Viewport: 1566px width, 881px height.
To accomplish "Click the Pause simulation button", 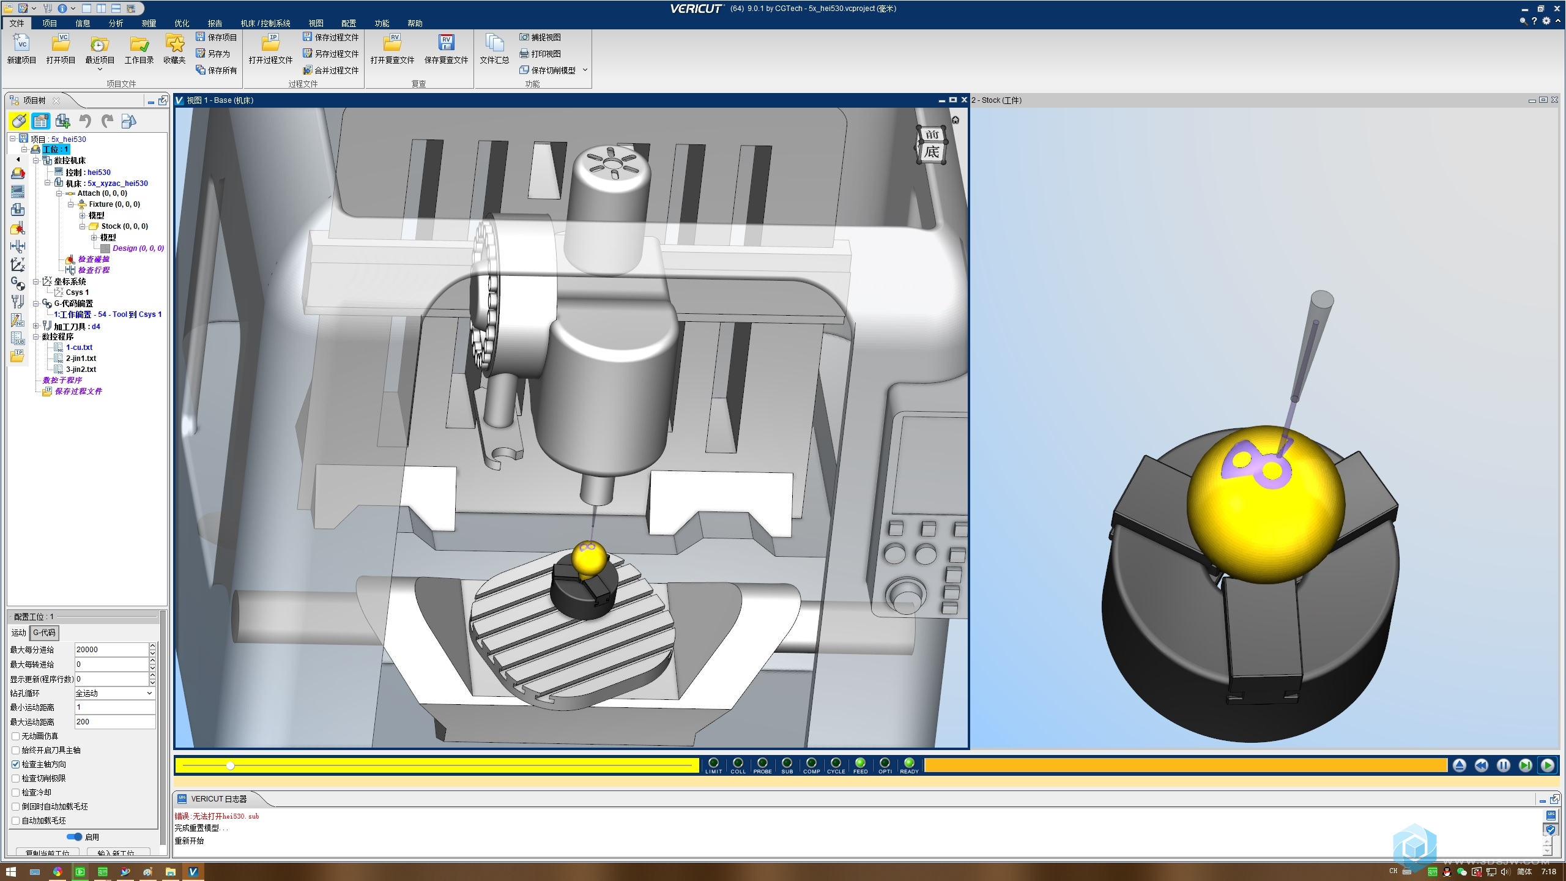I will click(x=1503, y=765).
